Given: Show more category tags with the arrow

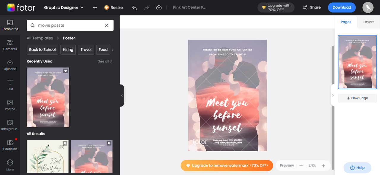Looking at the screenshot, I should coord(113,50).
